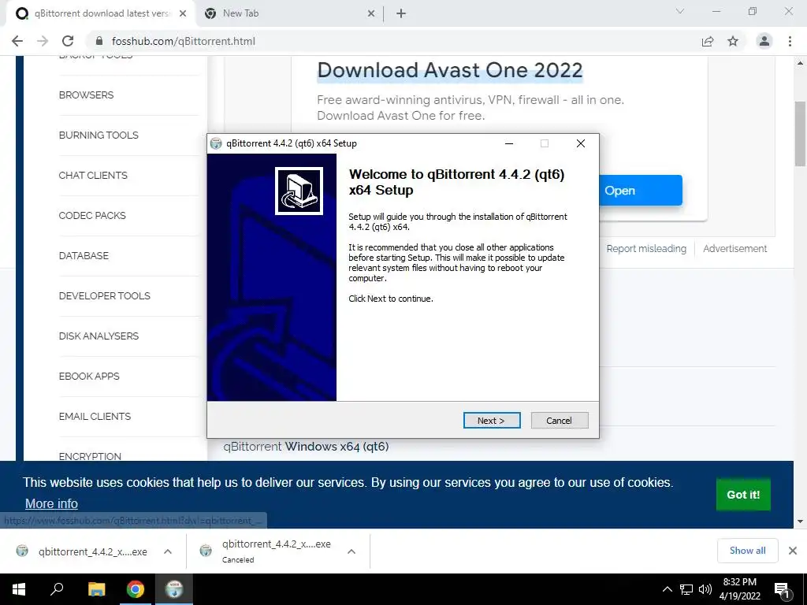Open network status tray icon
Image resolution: width=807 pixels, height=605 pixels.
[x=686, y=589]
